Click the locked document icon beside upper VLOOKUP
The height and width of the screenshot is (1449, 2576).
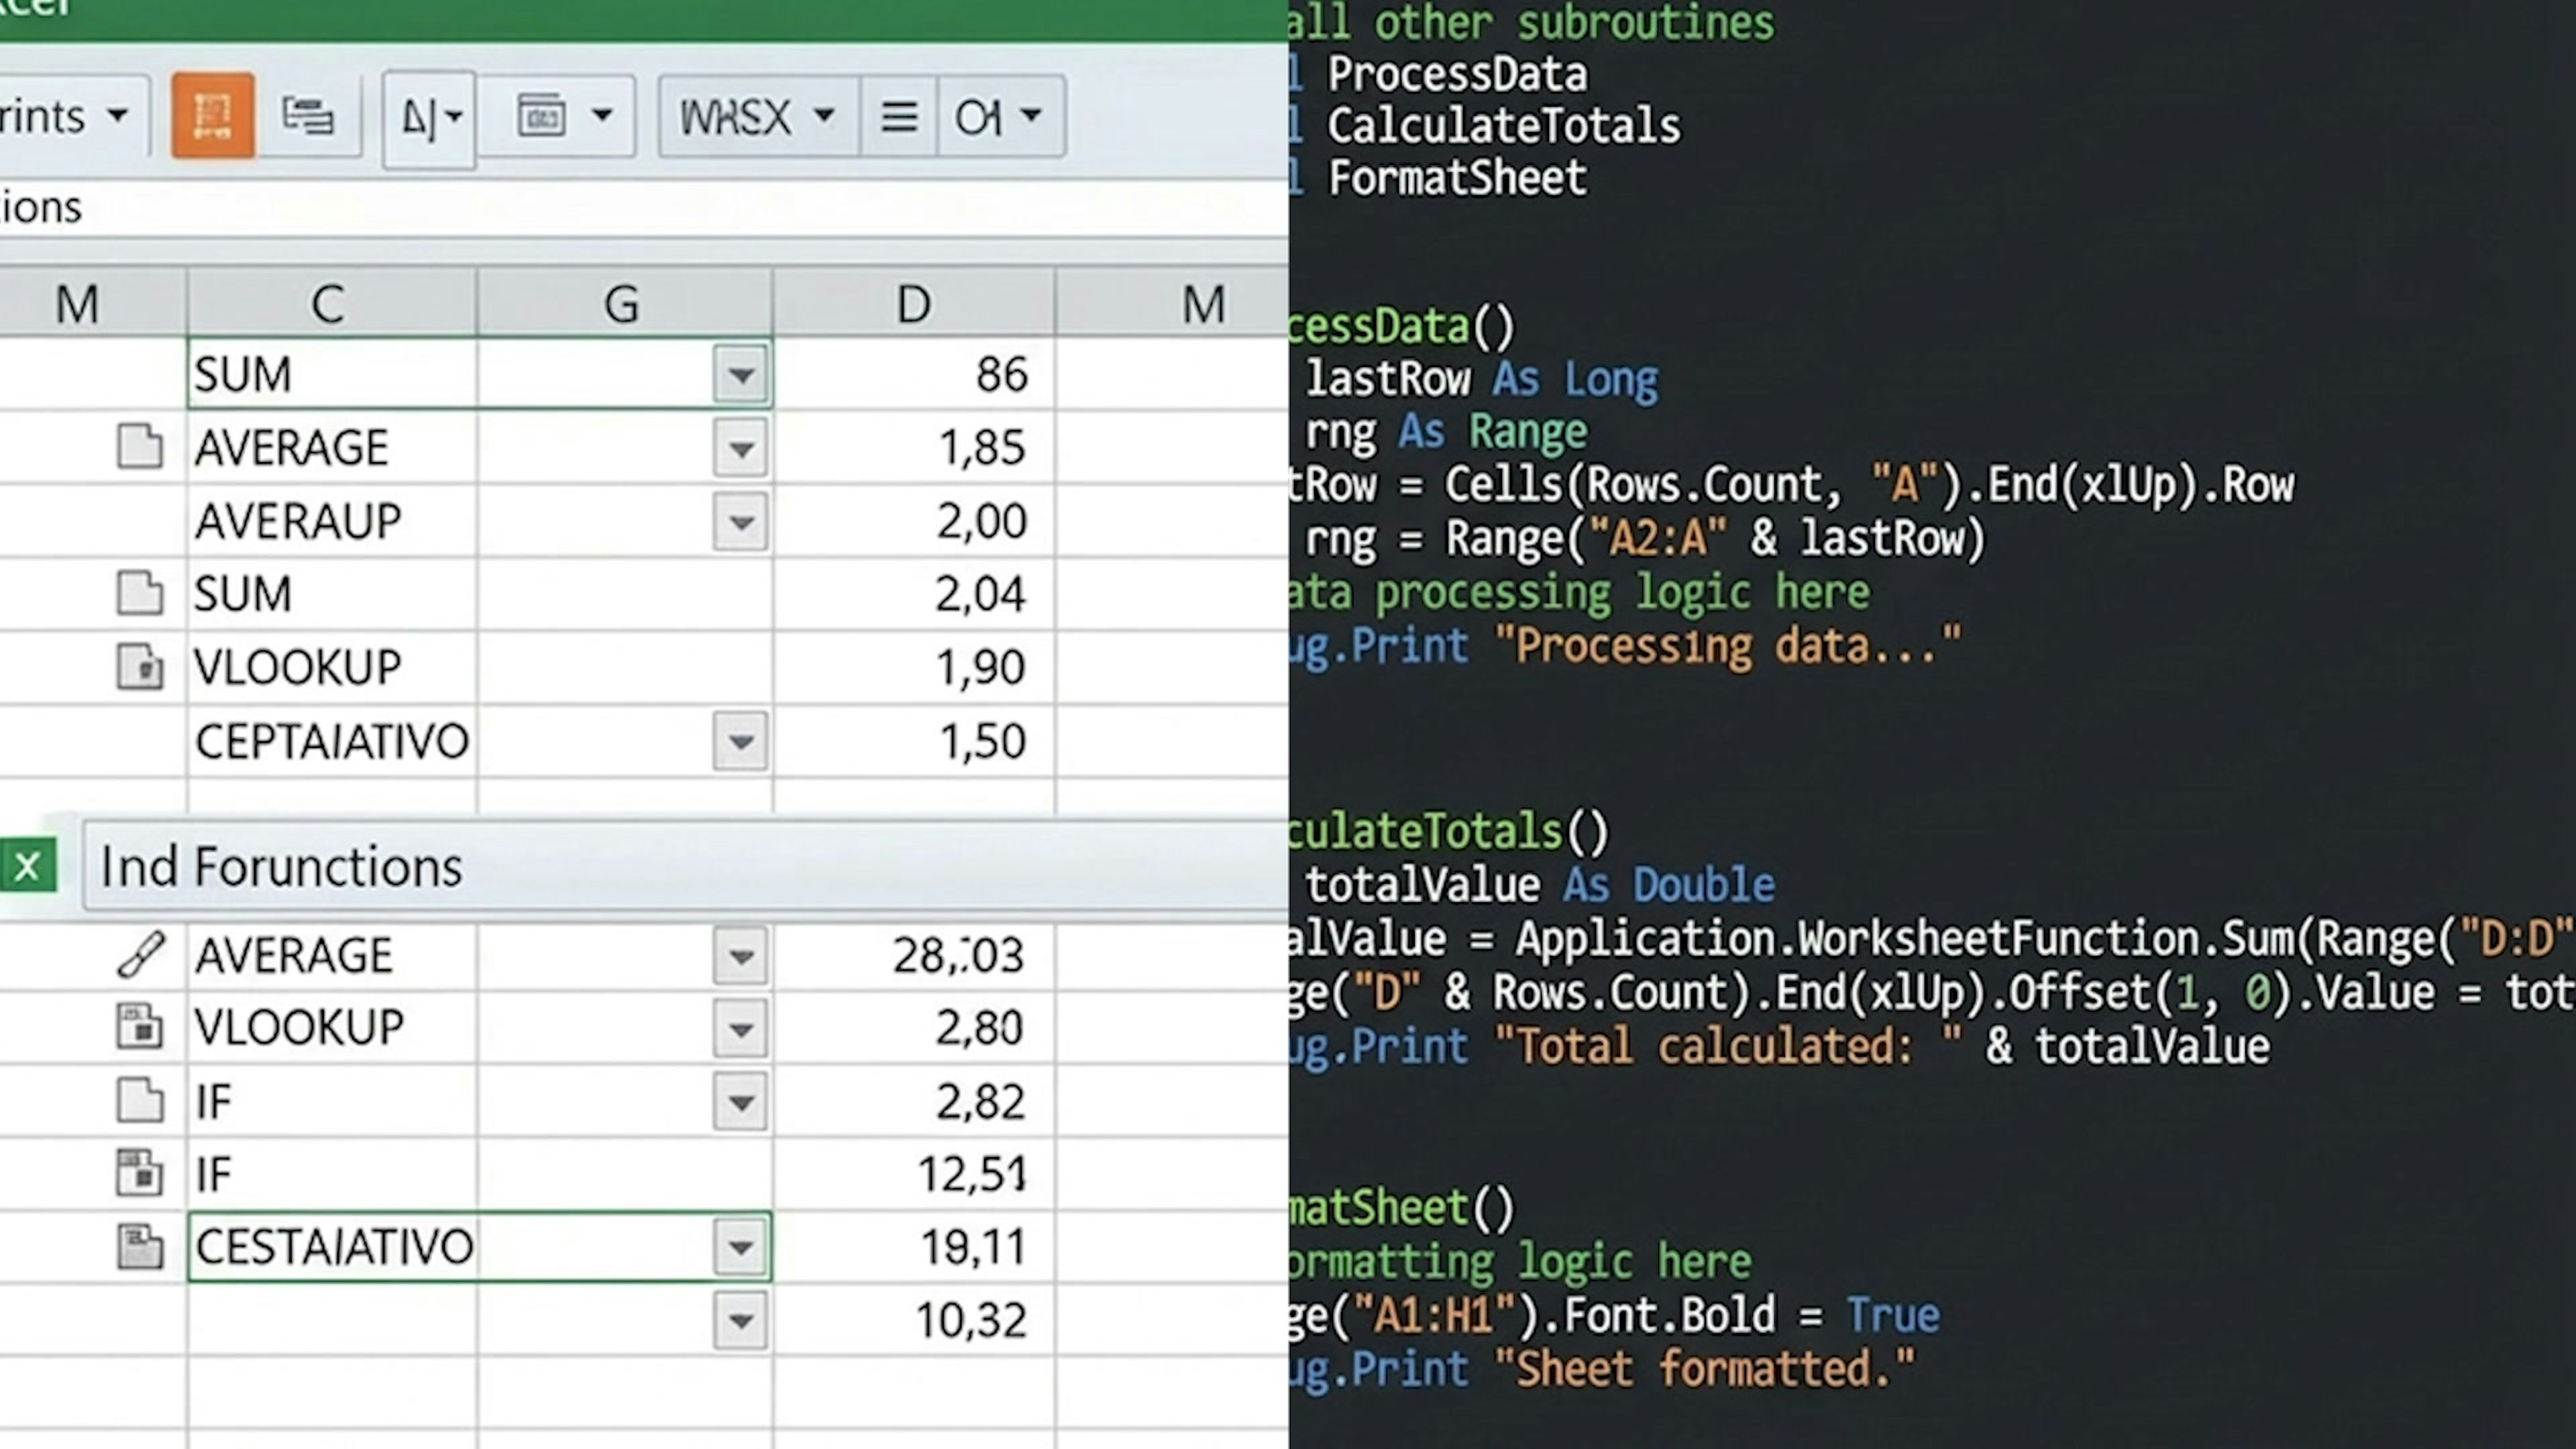pyautogui.click(x=140, y=667)
